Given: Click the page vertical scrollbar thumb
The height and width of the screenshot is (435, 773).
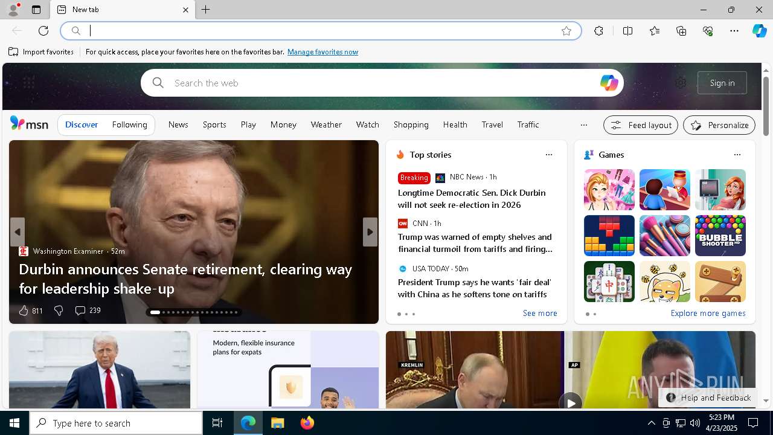Looking at the screenshot, I should pos(766,106).
